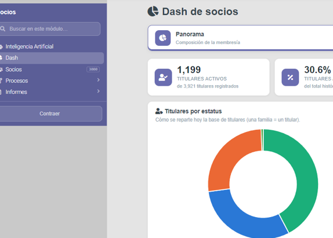
Task: Click the titulares activos user-check icon
Action: point(163,78)
